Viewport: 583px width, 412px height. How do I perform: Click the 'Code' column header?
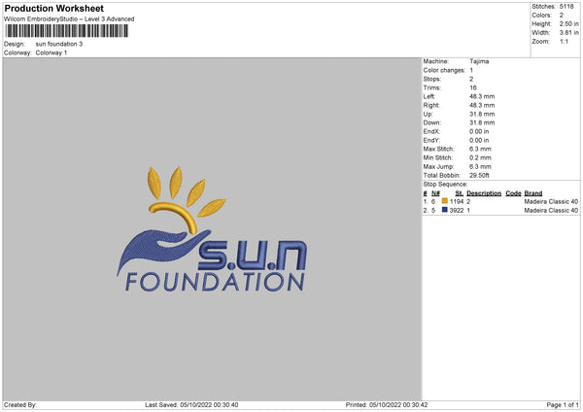pos(513,193)
